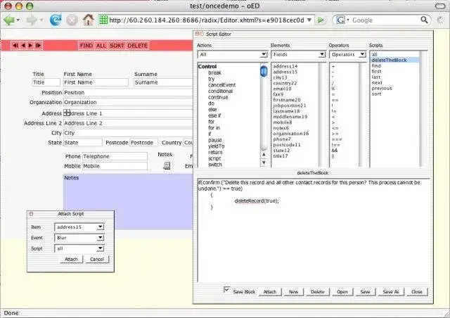
Task: Click the Close button in Script Editor
Action: (x=417, y=292)
